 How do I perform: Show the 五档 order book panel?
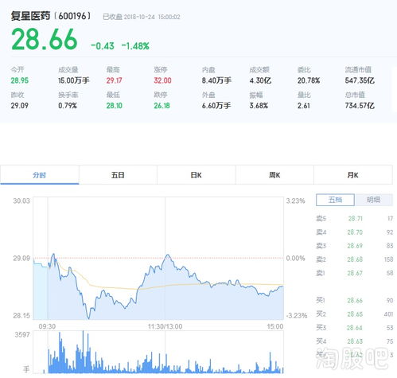[x=335, y=200]
